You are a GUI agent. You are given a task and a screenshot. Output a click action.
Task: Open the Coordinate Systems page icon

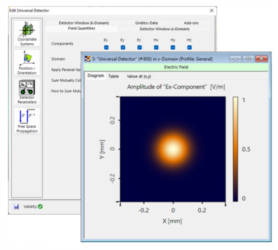(27, 33)
